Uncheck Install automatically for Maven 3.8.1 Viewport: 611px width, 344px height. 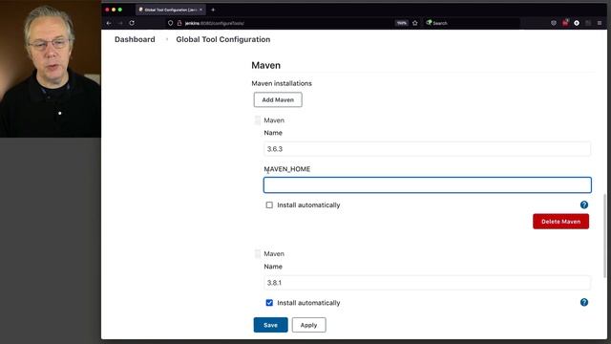(x=269, y=303)
